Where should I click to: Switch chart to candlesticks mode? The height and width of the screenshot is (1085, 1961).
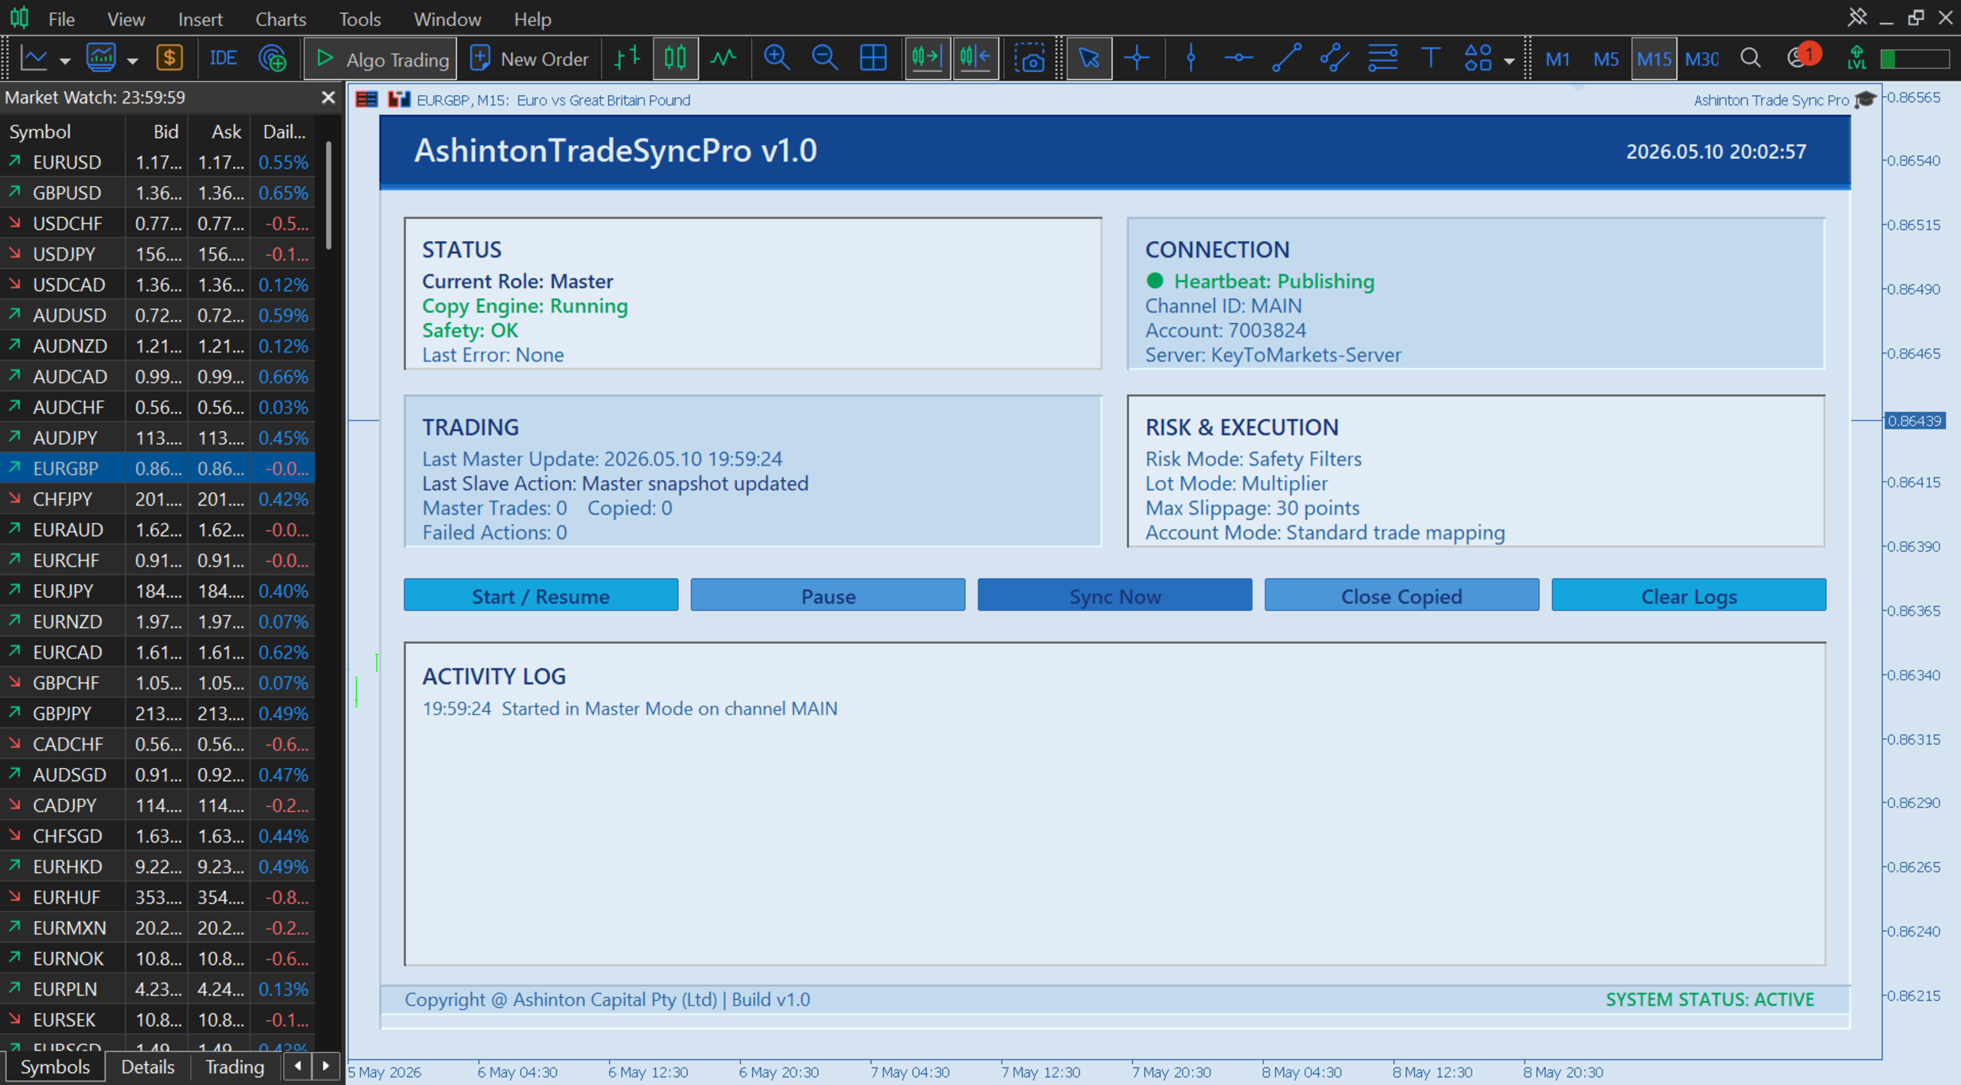(675, 58)
